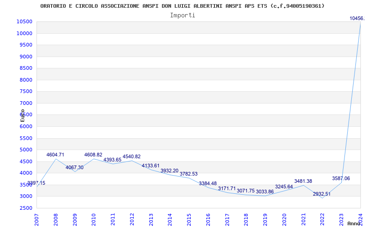The height and width of the screenshot is (228, 365).
Task: Click y-axis tick 8500
Action: [x=26, y=68]
